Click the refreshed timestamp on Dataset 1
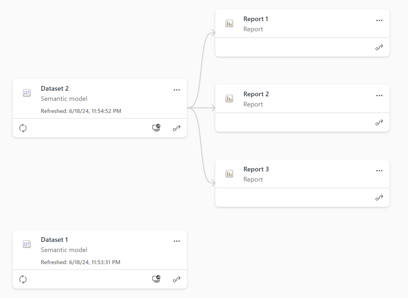 [x=81, y=262]
